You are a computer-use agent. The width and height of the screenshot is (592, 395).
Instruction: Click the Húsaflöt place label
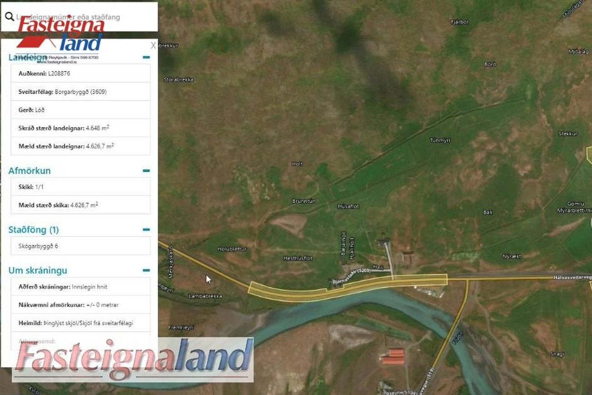[x=348, y=206]
